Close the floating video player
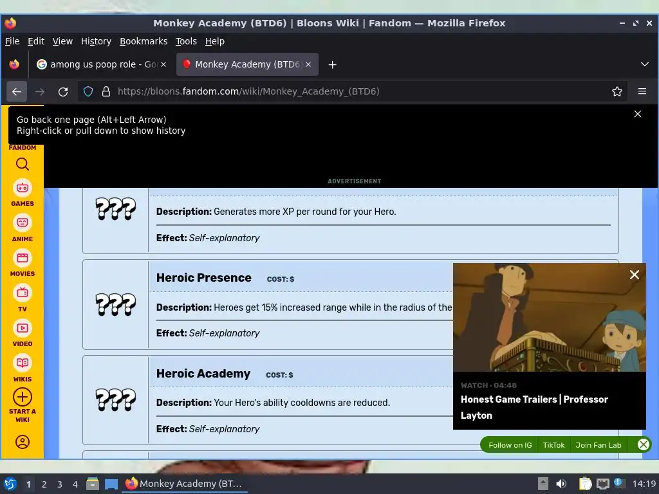Screen dimensions: 659x494 tap(634, 275)
